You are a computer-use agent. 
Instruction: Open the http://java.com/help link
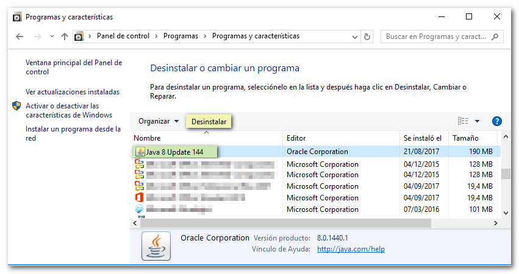[351, 249]
